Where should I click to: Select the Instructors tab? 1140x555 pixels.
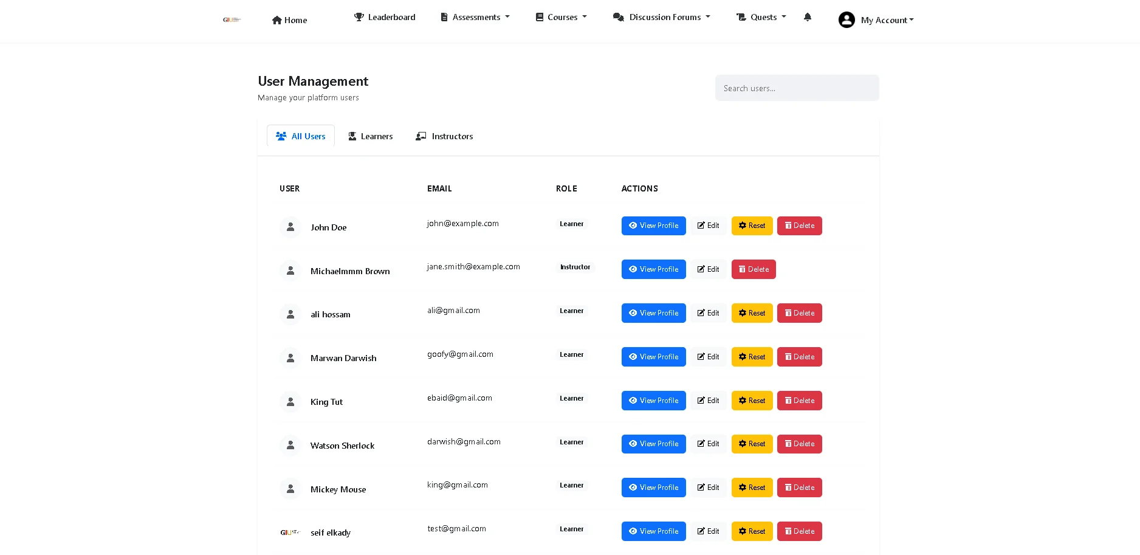click(x=444, y=136)
